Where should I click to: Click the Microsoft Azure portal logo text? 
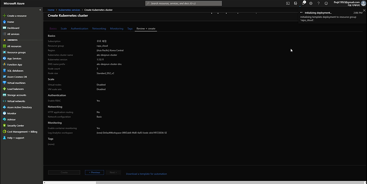click(x=14, y=4)
